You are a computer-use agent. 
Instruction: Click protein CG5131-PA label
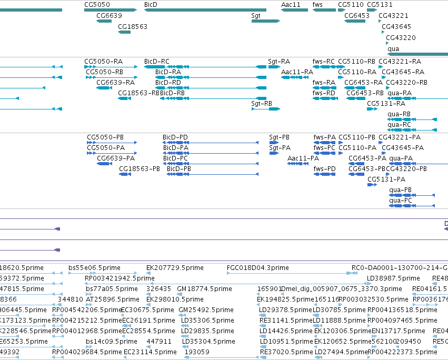(386, 179)
